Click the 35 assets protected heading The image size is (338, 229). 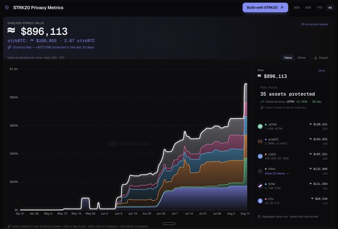[287, 94]
